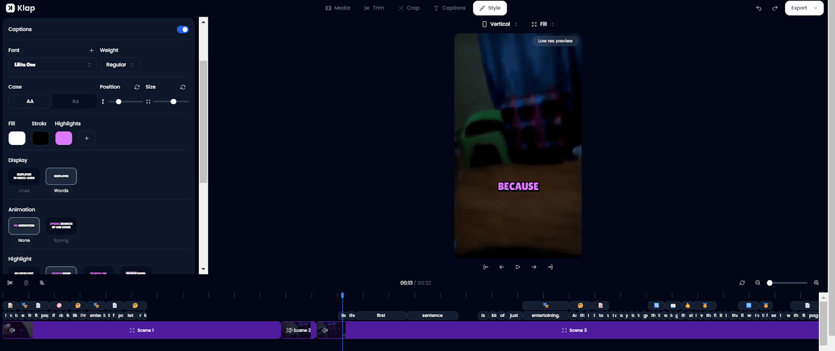Select the No Highlight style thumbnail
The height and width of the screenshot is (351, 835).
point(24,271)
